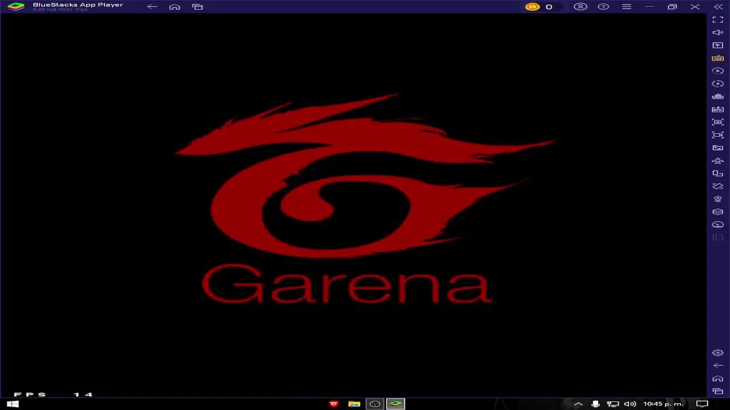Viewport: 730px width, 410px height.
Task: Open BlueStacks settings gear icon
Action: pos(717,352)
